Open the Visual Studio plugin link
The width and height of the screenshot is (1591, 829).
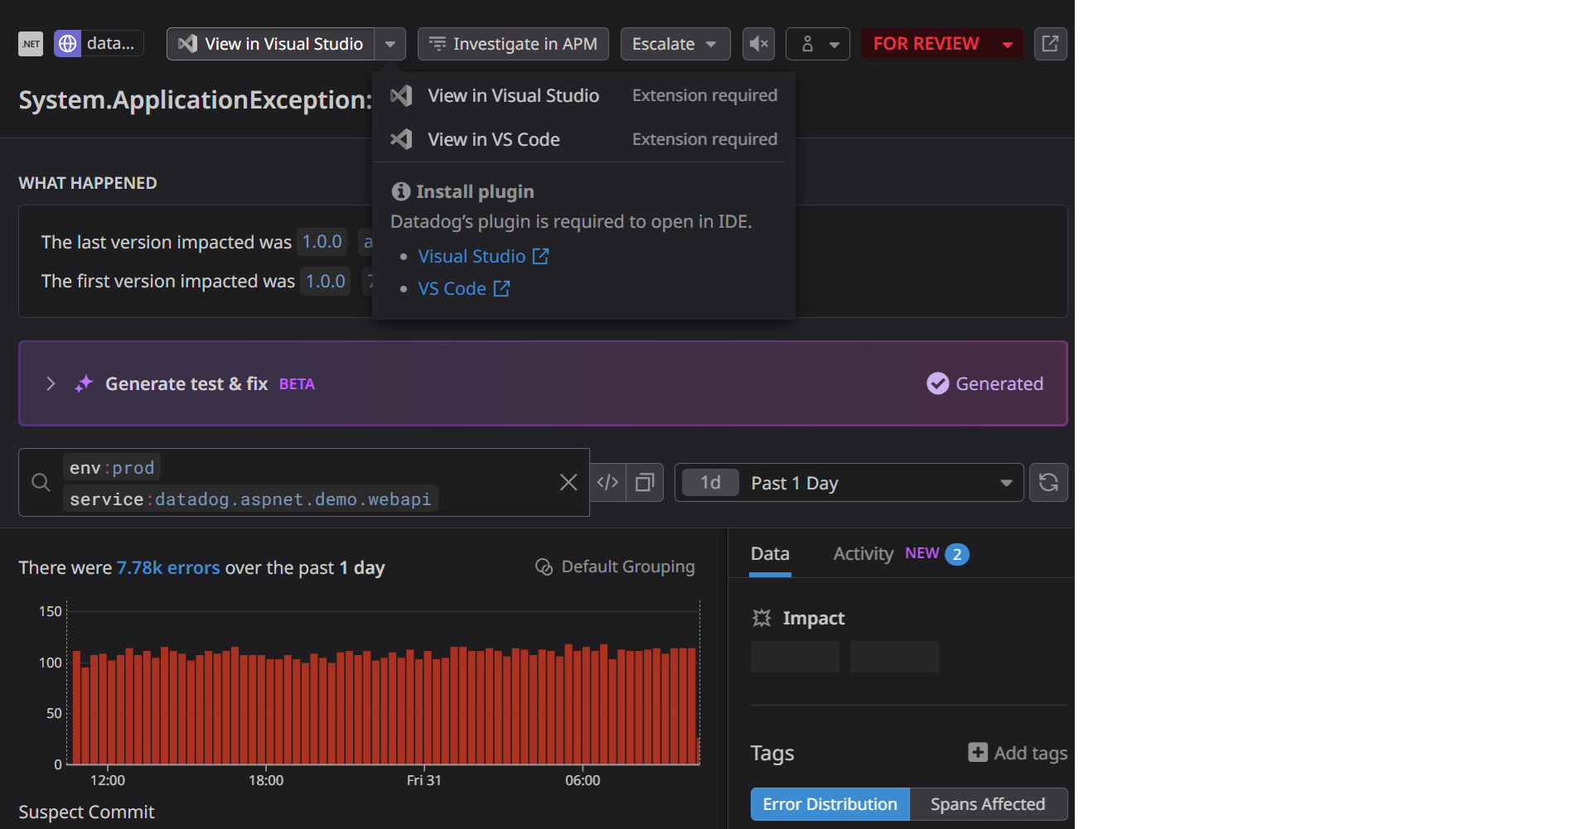click(472, 256)
